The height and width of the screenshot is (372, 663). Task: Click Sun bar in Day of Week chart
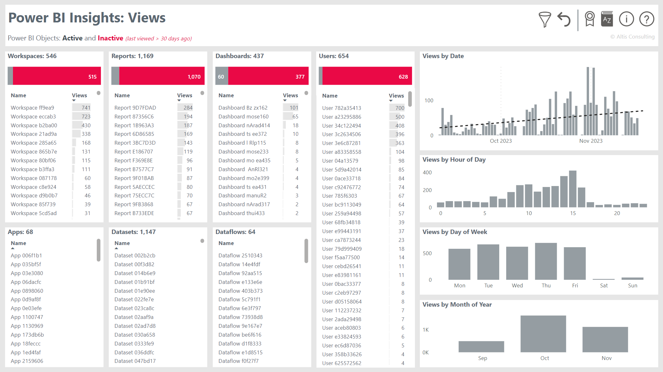[632, 279]
